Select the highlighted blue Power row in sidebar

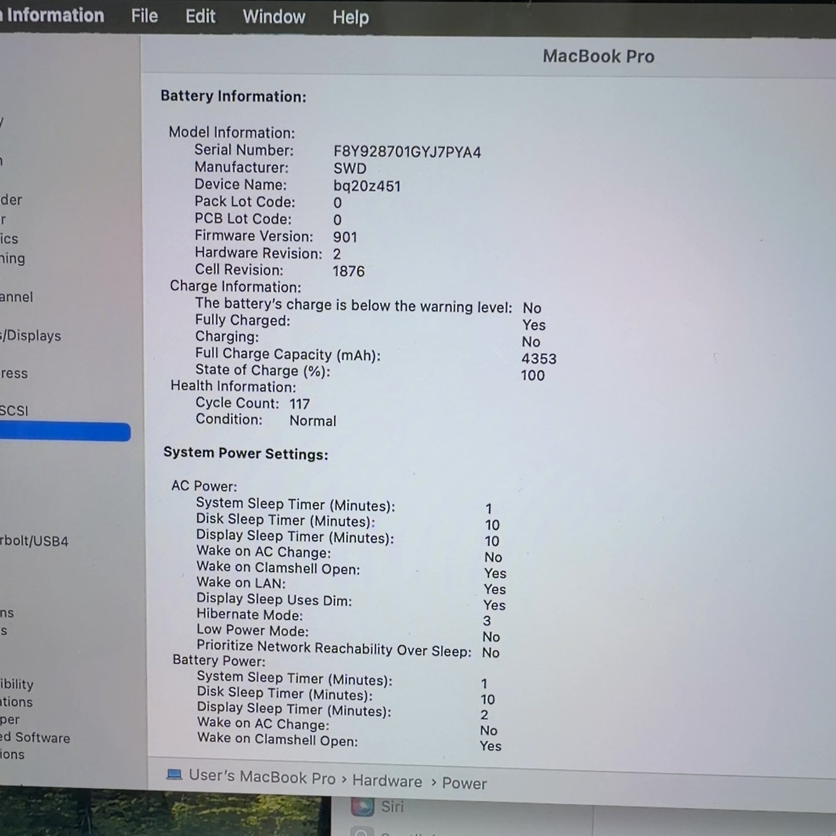pyautogui.click(x=65, y=432)
